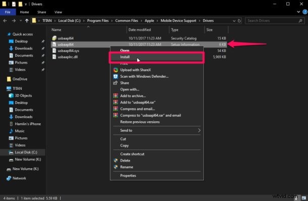Screen dimensions: 308x201
Task: Click TITAN in the breadcrumb
Action: point(47,21)
